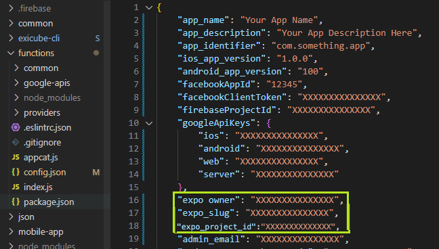
Task: Click the "Your App Description Here" value
Action: (347, 33)
